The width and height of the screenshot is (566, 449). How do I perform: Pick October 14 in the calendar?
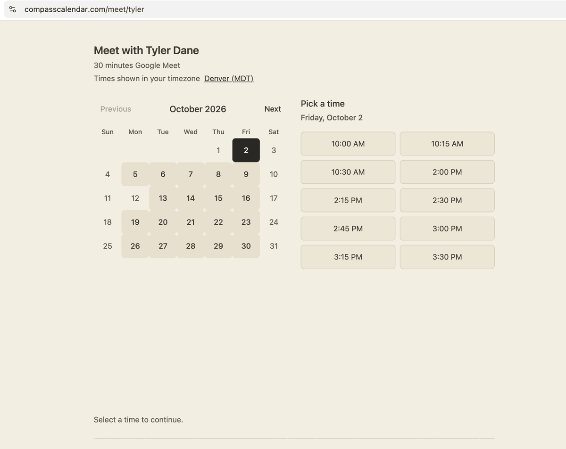(x=191, y=198)
